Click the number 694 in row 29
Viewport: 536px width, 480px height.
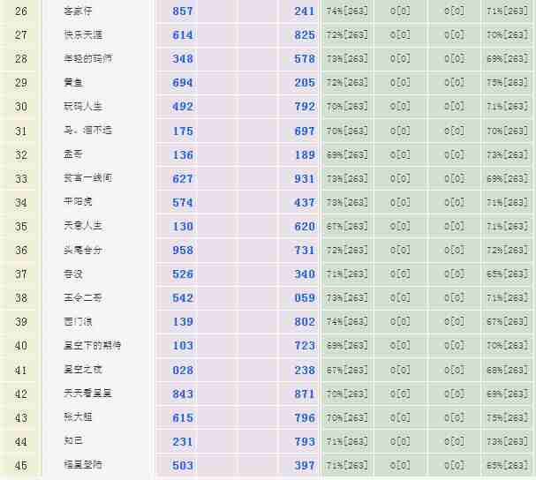click(x=183, y=83)
